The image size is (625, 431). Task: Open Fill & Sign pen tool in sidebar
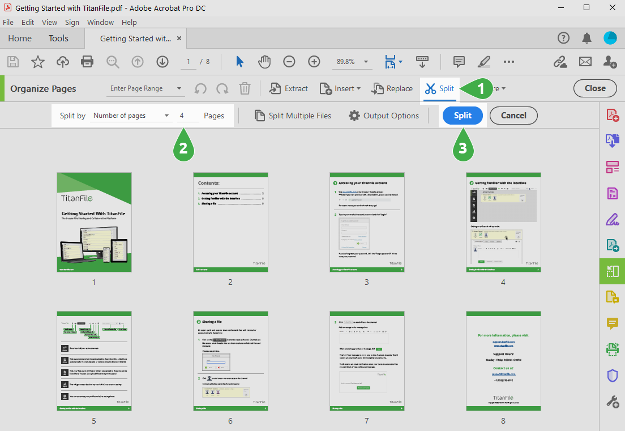point(612,219)
